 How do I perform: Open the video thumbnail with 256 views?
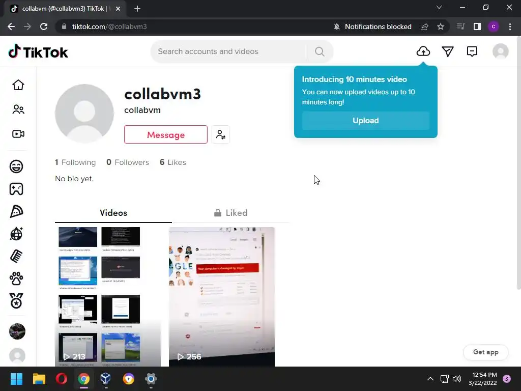(x=222, y=297)
